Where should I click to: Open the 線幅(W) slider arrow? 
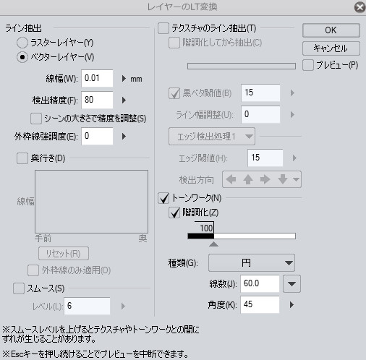[124, 79]
